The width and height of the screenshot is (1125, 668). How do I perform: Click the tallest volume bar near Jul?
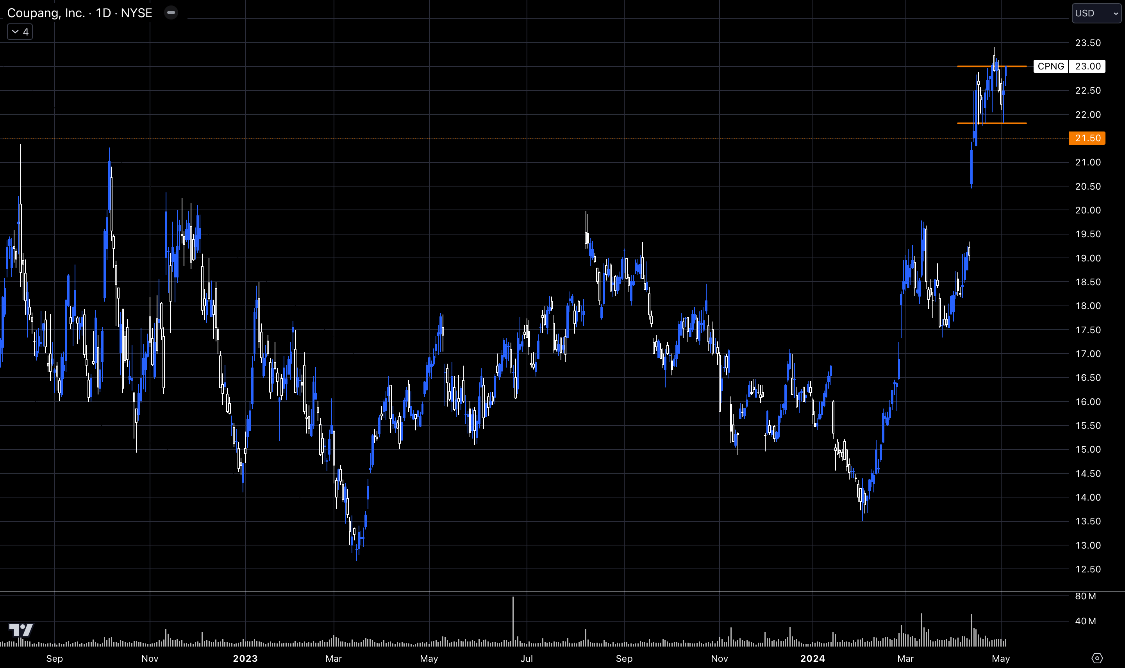pyautogui.click(x=513, y=622)
